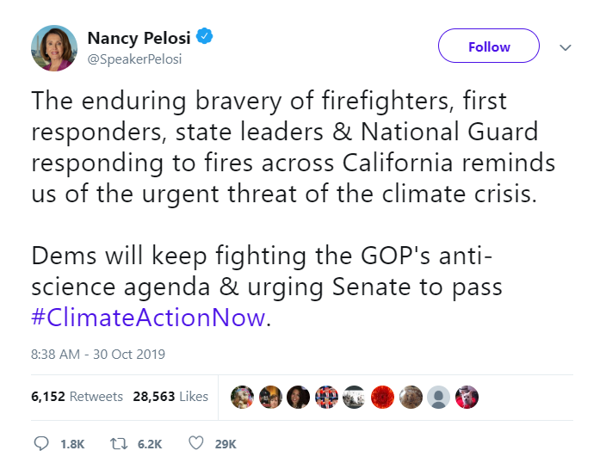
Task: Open the #ClimateActionNow hashtag
Action: [x=147, y=317]
